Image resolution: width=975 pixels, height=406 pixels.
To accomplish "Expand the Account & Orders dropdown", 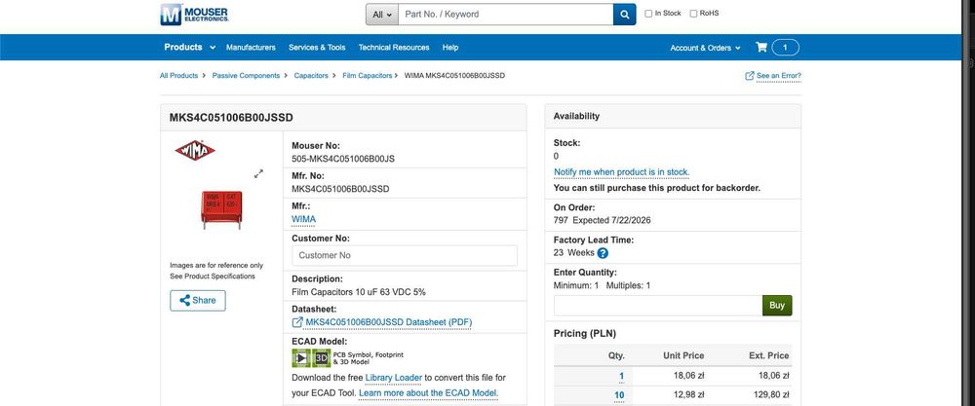I will click(705, 48).
